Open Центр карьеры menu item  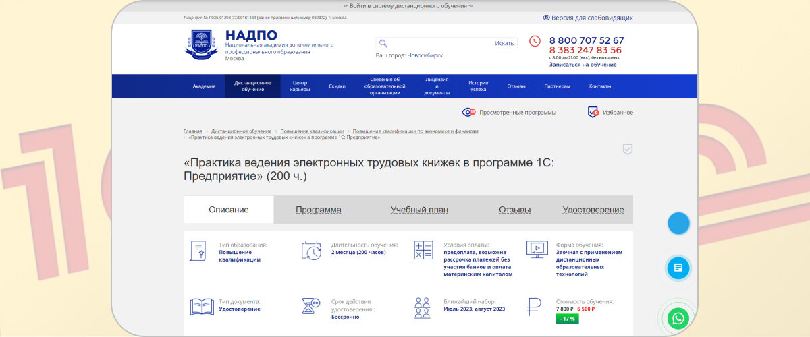(300, 86)
